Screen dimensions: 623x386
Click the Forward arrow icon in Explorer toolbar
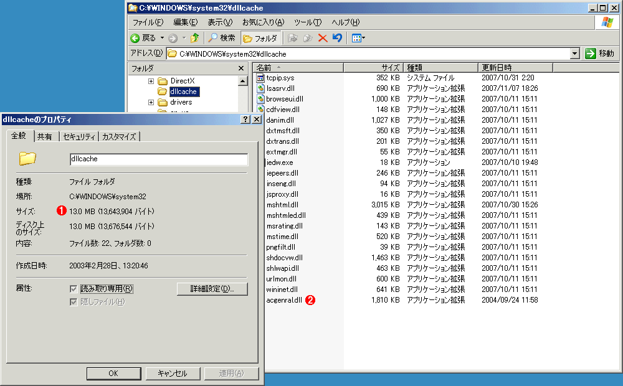pyautogui.click(x=173, y=38)
